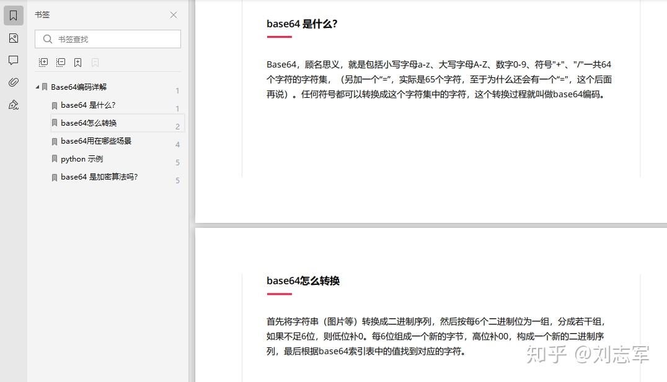This screenshot has width=667, height=382.
Task: Select the base64怎么转换 bookmark
Action: pyautogui.click(x=88, y=123)
